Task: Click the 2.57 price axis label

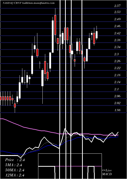Action: click(x=117, y=6)
